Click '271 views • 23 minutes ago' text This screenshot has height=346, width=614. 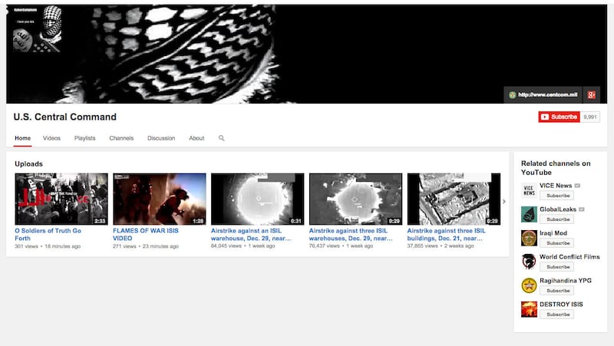[146, 246]
